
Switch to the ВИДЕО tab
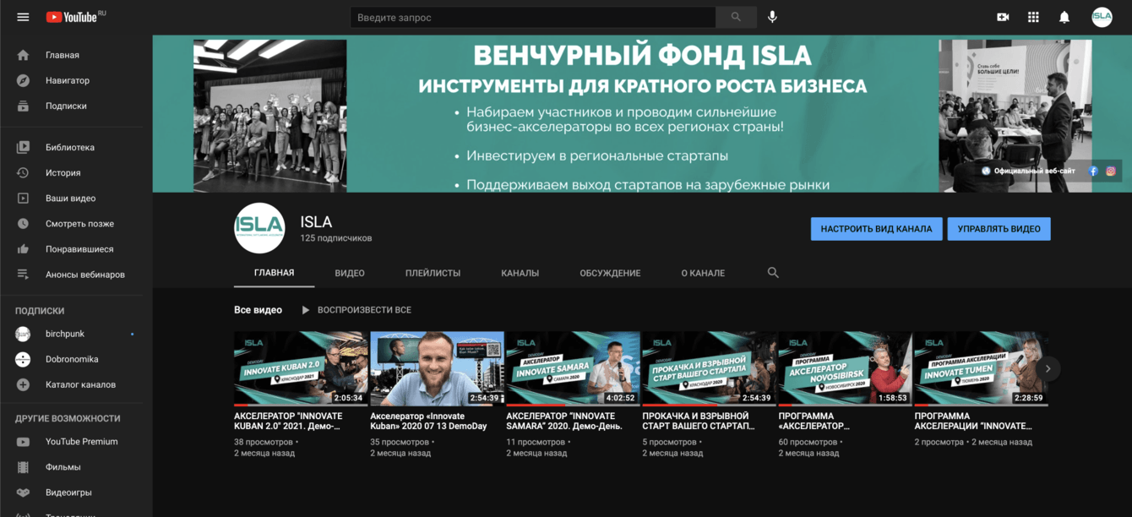350,273
